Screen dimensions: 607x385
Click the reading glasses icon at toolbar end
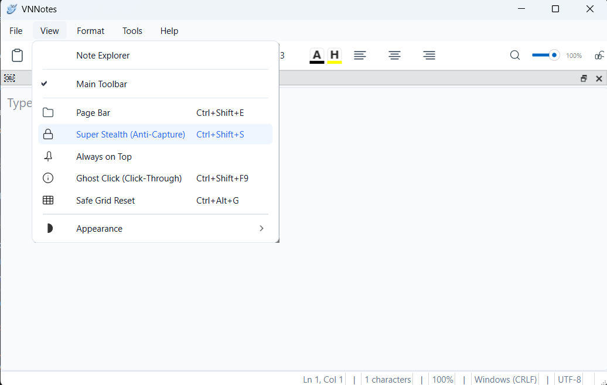(x=599, y=55)
